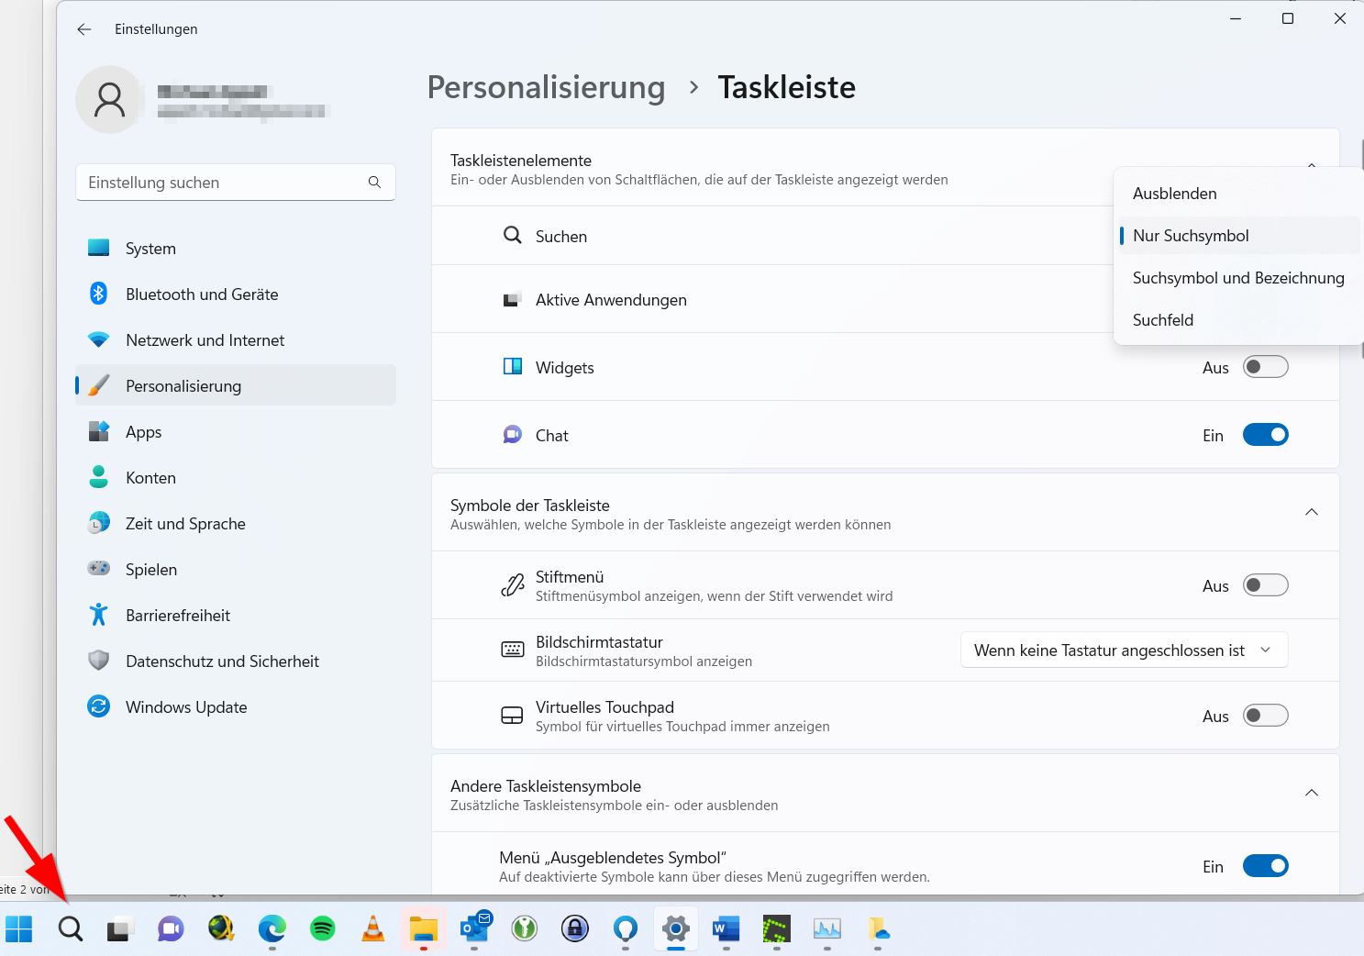The image size is (1364, 956).
Task: Enable the Stiftmenü toggle
Action: click(x=1266, y=585)
